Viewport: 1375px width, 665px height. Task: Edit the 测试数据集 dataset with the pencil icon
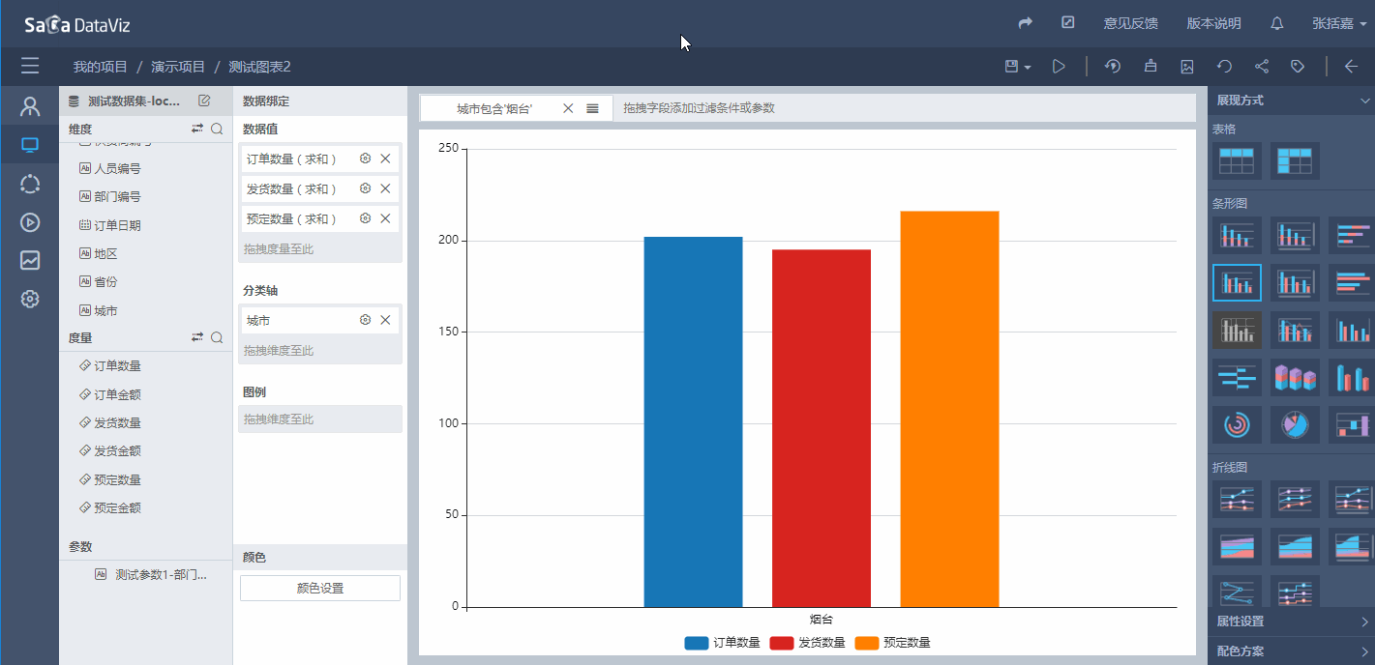204,101
